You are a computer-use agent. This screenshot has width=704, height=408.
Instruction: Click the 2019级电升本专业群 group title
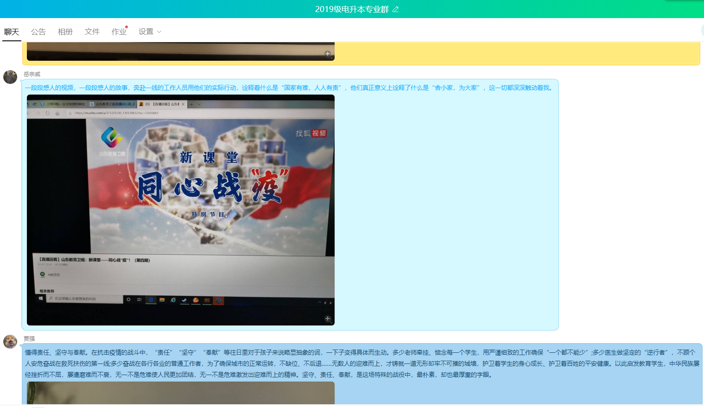pos(351,9)
